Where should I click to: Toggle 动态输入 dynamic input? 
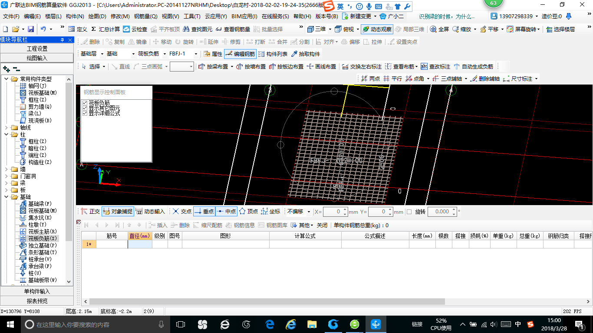(x=150, y=211)
